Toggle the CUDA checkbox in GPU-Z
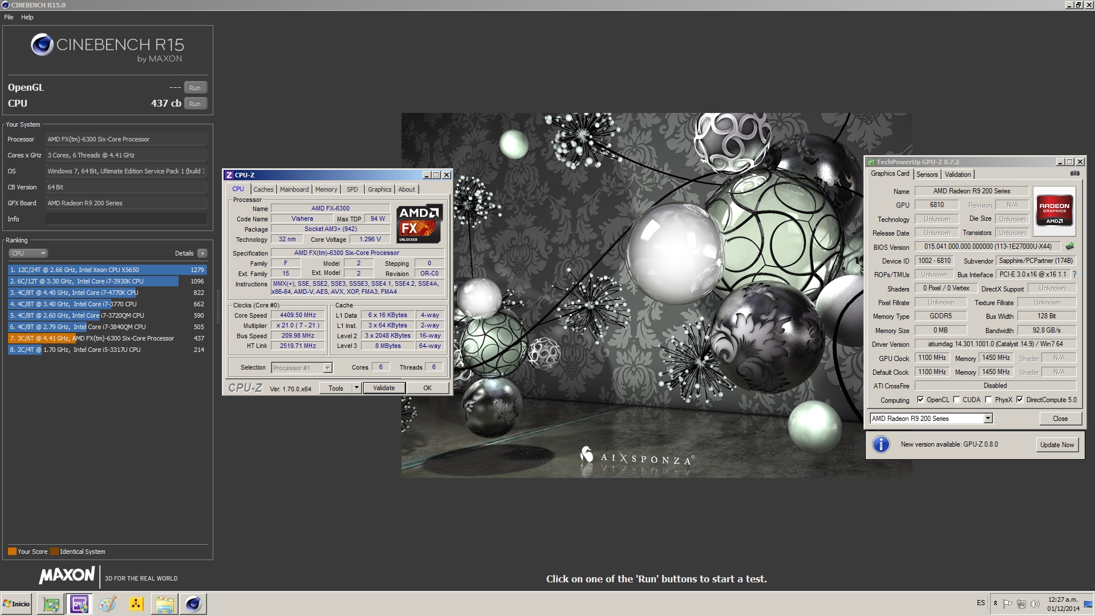Viewport: 1095px width, 616px height. 956,400
